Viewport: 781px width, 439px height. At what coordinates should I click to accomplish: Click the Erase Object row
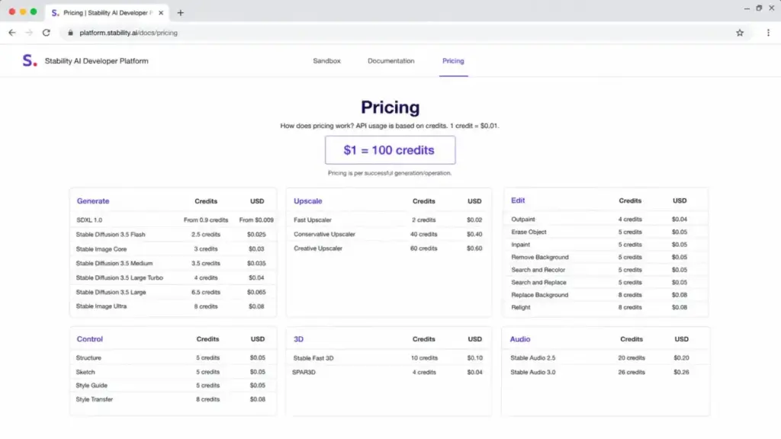click(606, 232)
